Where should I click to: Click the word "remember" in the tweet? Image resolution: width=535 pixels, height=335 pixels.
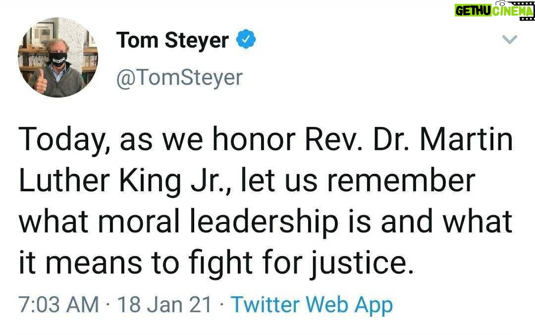pyautogui.click(x=404, y=182)
